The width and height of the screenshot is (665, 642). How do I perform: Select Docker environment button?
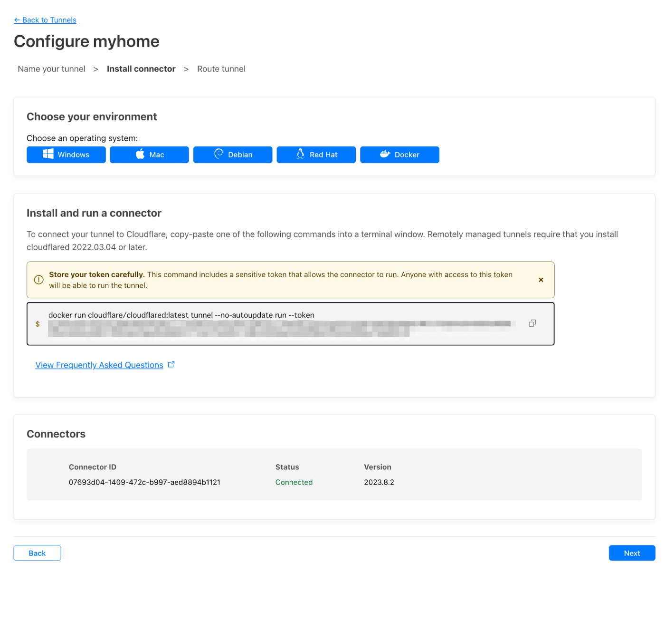(399, 155)
